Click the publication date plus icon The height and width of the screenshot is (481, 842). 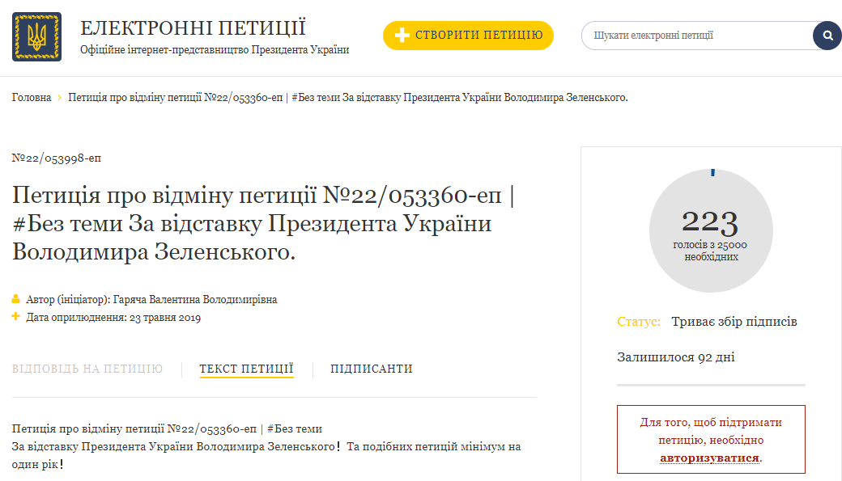(x=15, y=317)
